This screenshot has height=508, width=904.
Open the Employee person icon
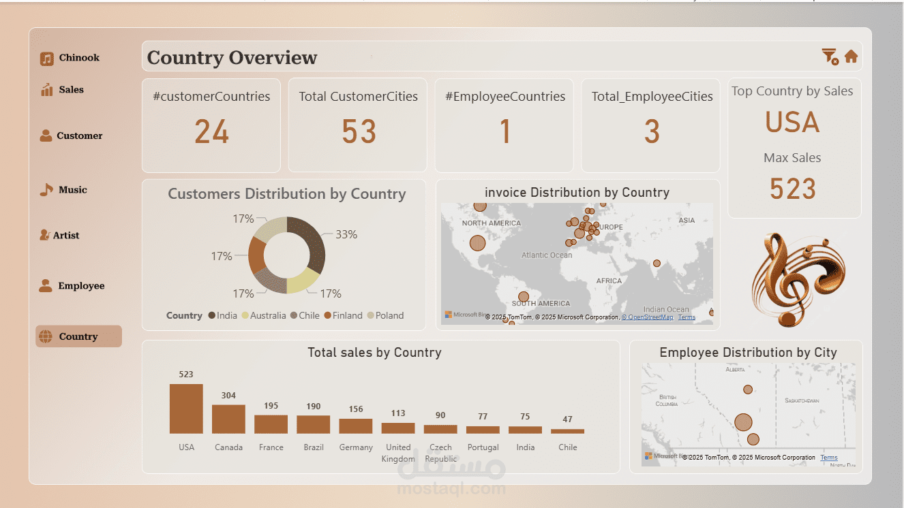(46, 285)
